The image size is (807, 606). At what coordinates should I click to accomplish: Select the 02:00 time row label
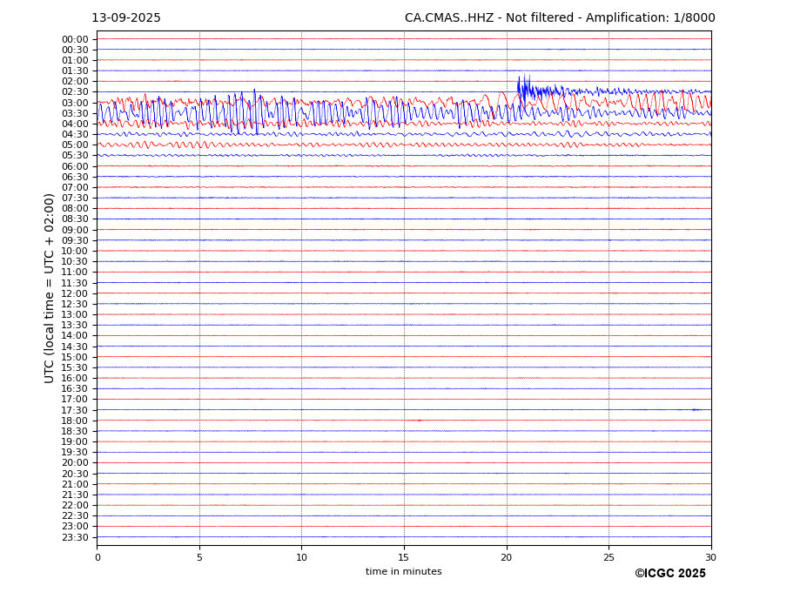(75, 81)
